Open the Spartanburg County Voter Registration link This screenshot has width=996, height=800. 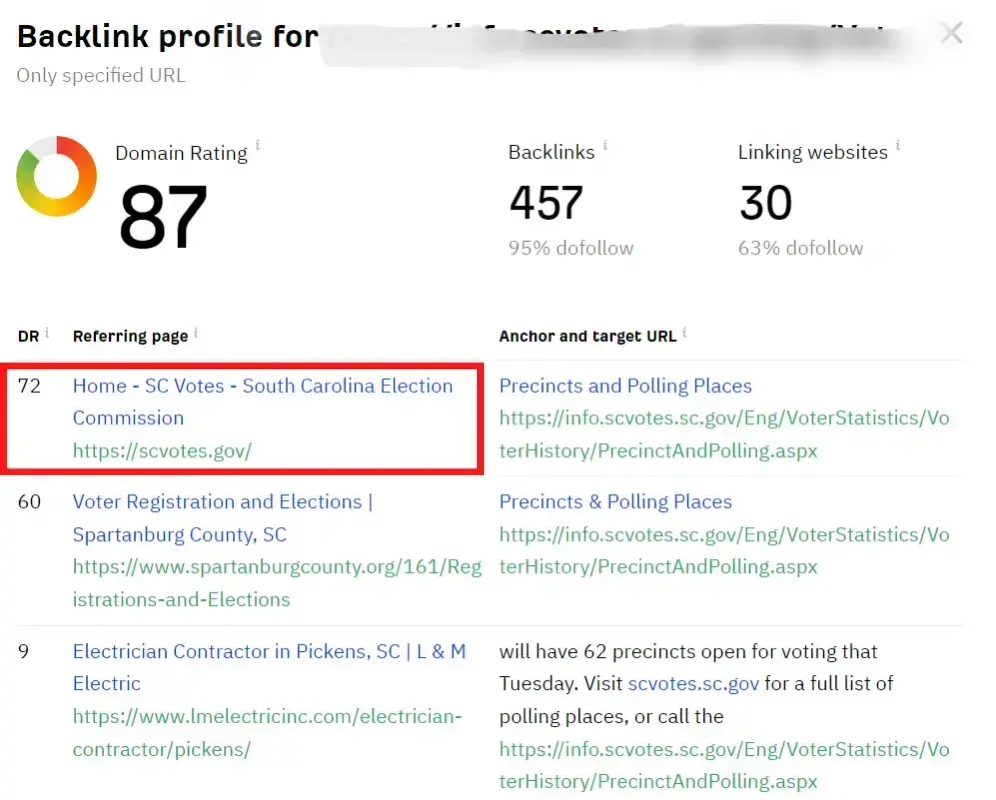click(x=222, y=502)
